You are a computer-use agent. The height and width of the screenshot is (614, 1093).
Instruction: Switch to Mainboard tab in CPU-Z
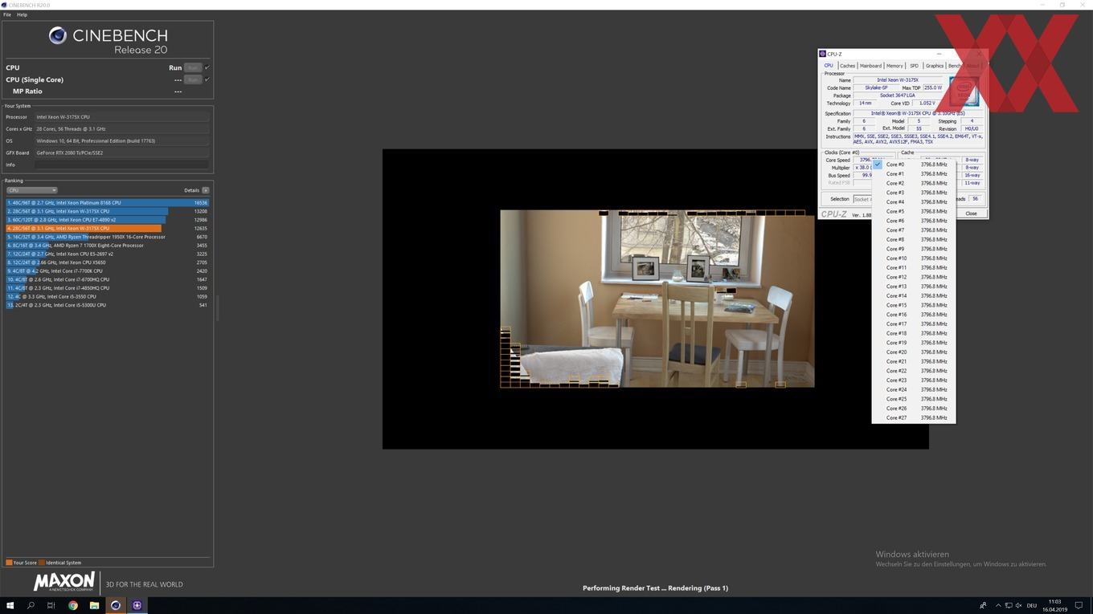click(x=870, y=66)
